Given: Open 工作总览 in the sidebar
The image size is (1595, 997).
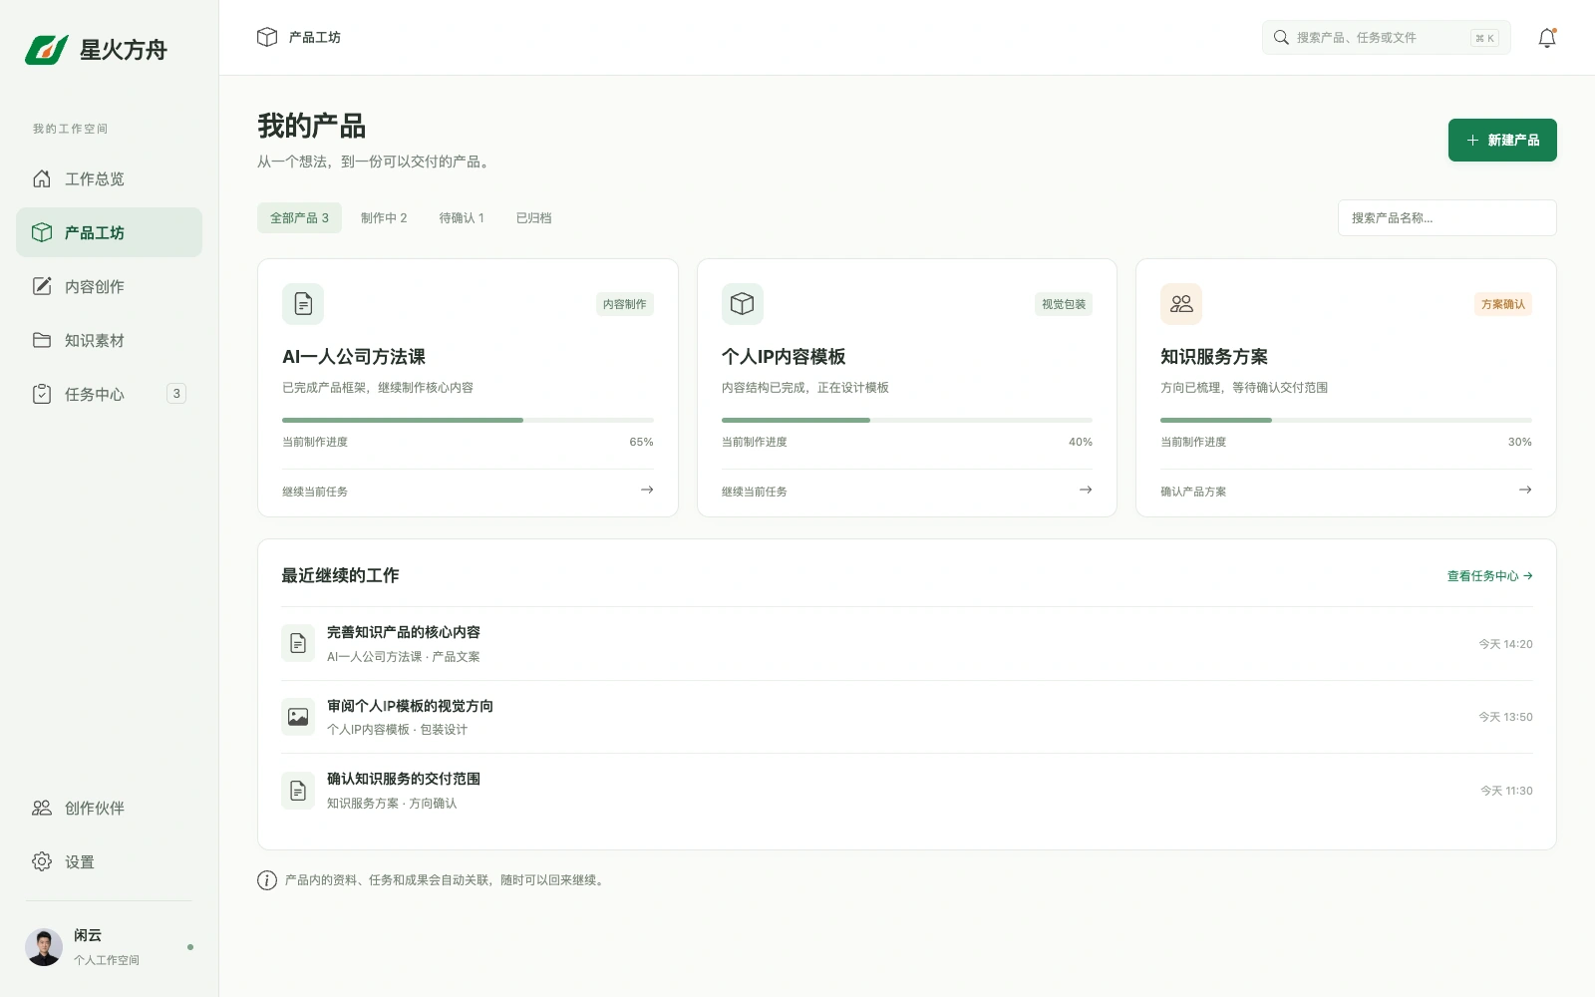Looking at the screenshot, I should click(109, 178).
